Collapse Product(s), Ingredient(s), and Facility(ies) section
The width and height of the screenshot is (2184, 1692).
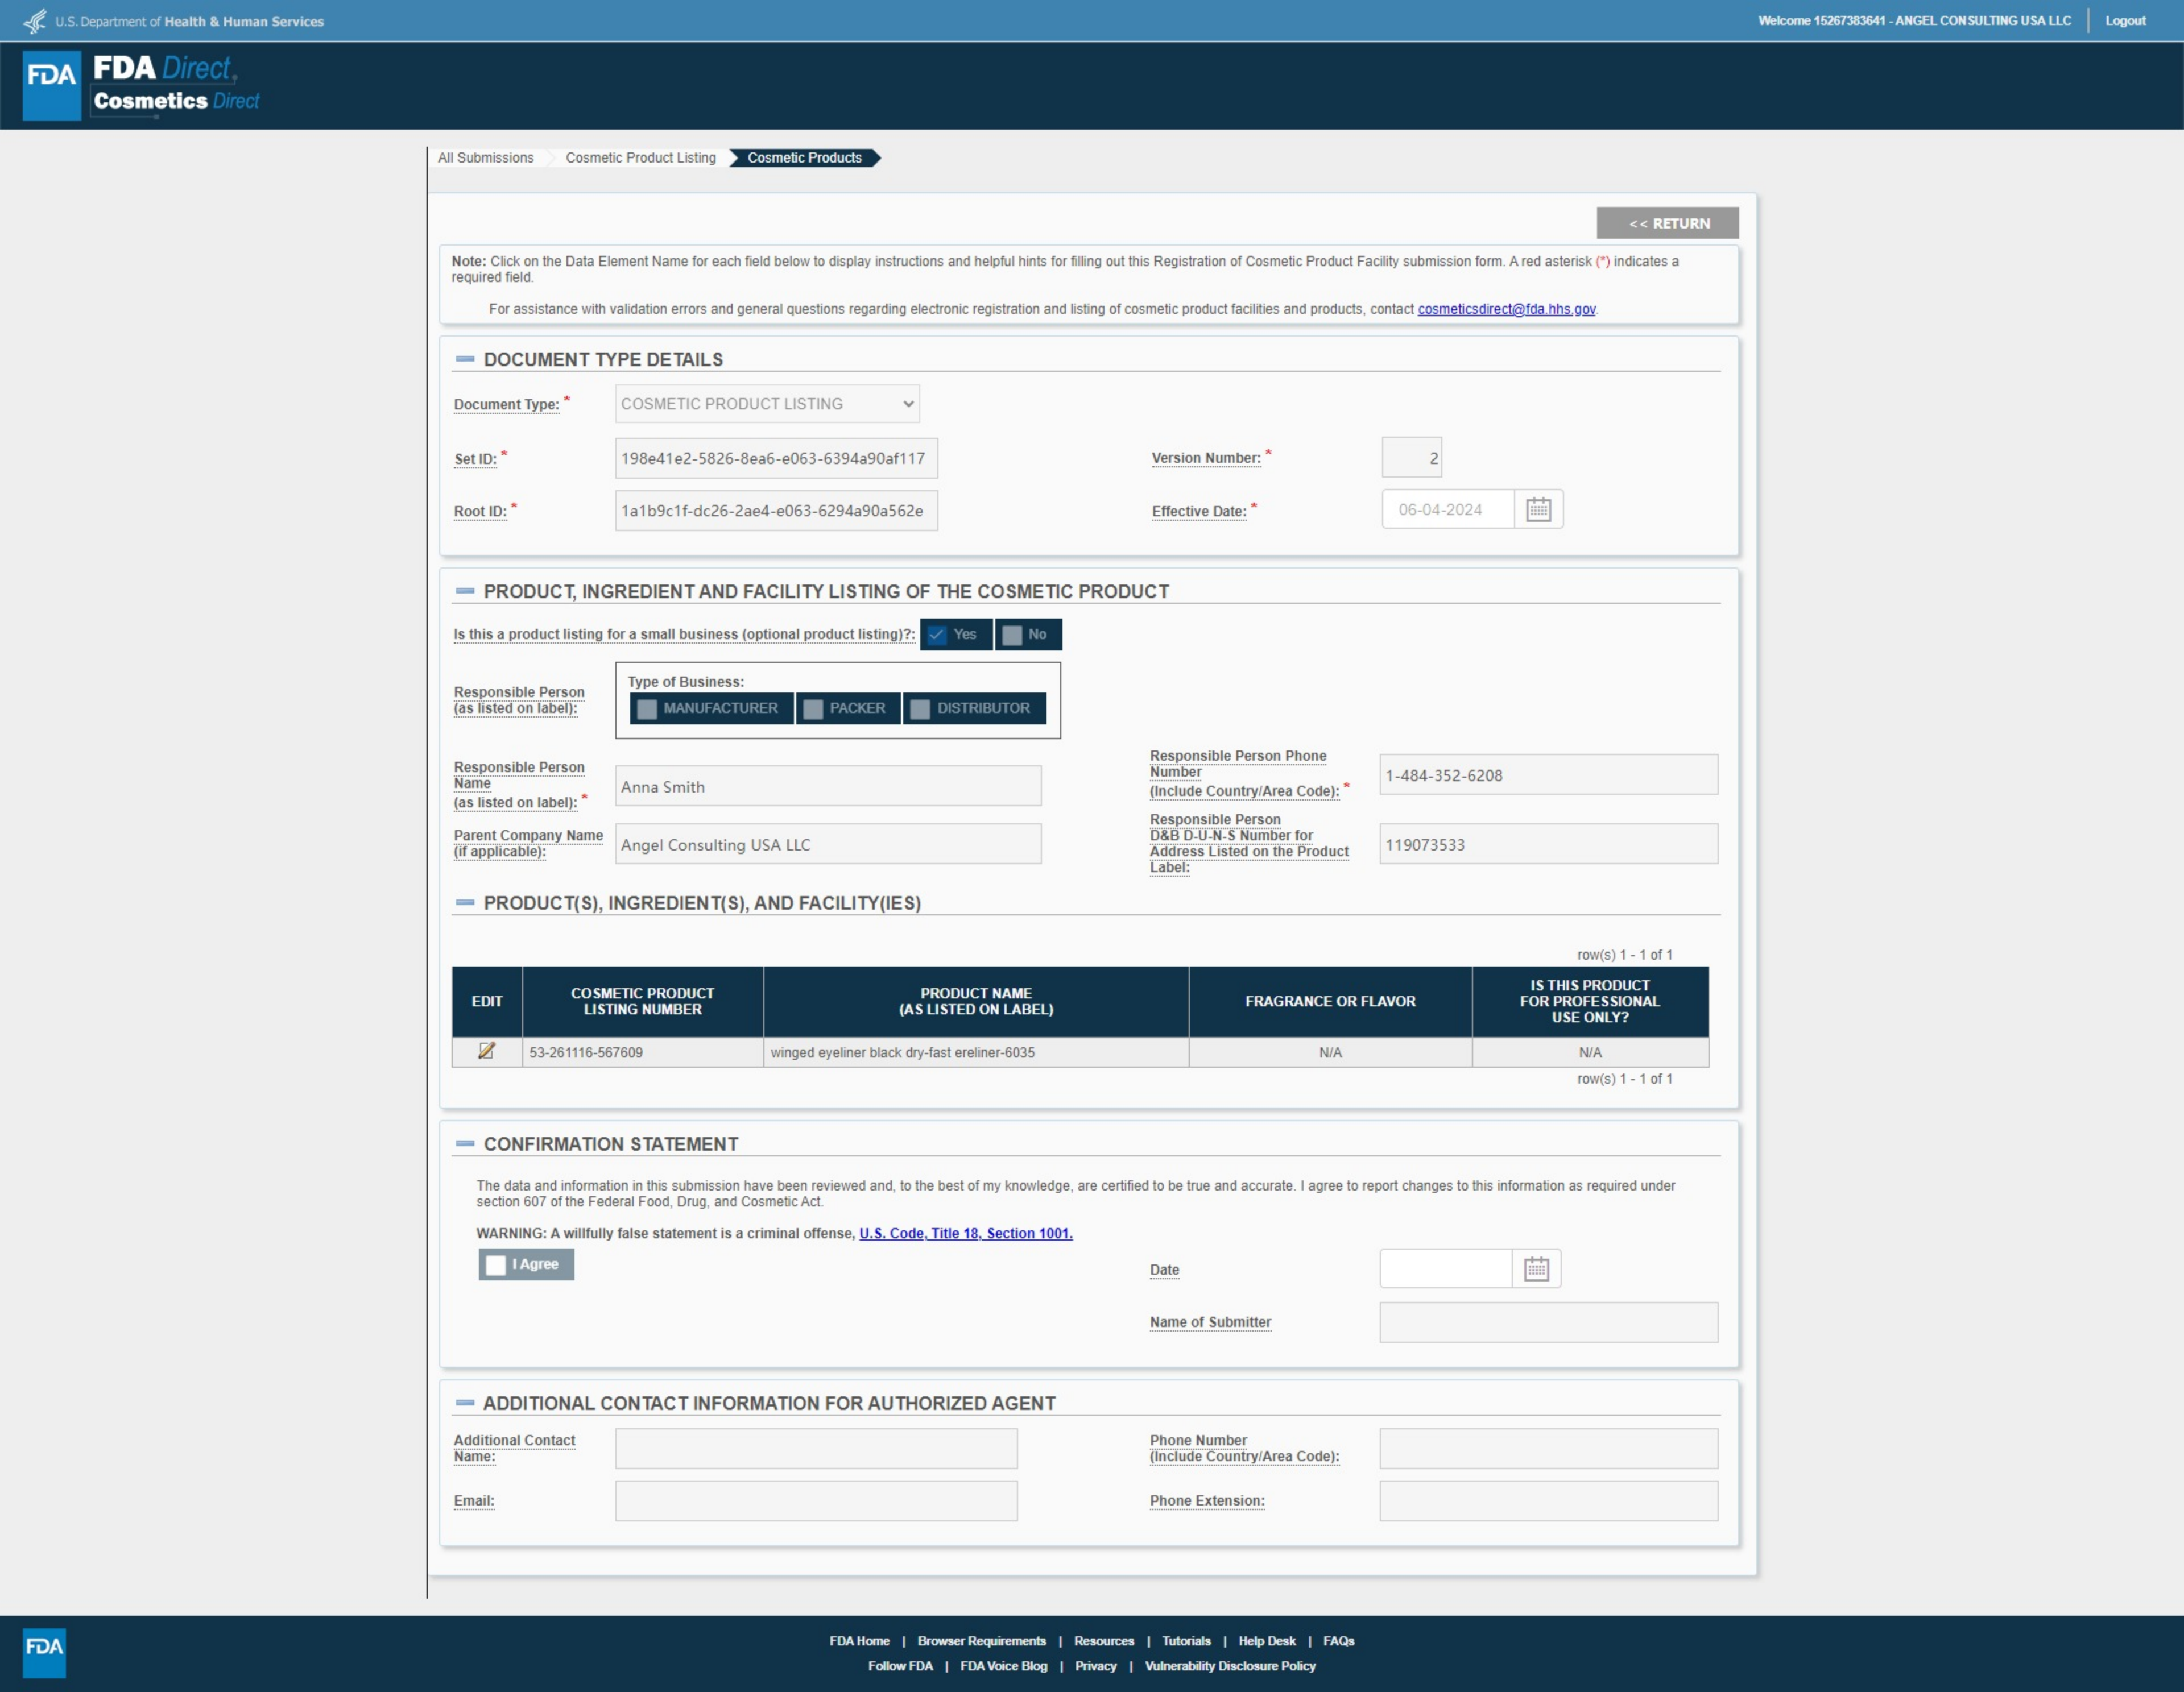click(x=465, y=902)
